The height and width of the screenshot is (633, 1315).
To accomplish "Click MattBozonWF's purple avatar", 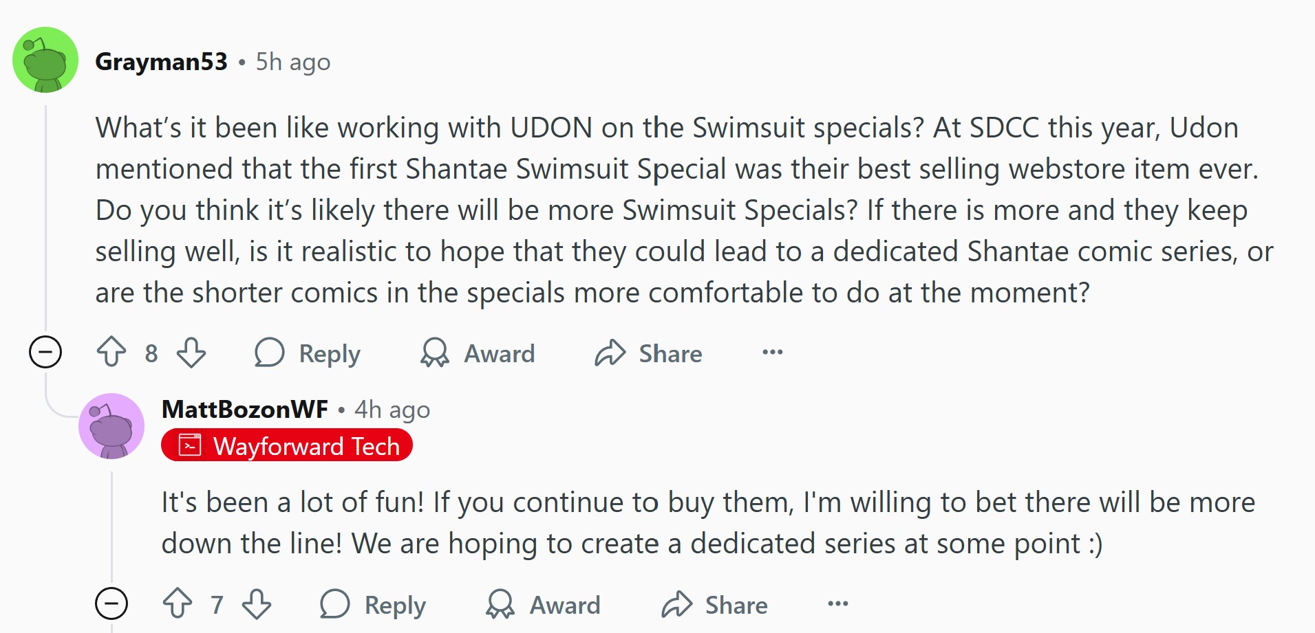I will coord(111,426).
